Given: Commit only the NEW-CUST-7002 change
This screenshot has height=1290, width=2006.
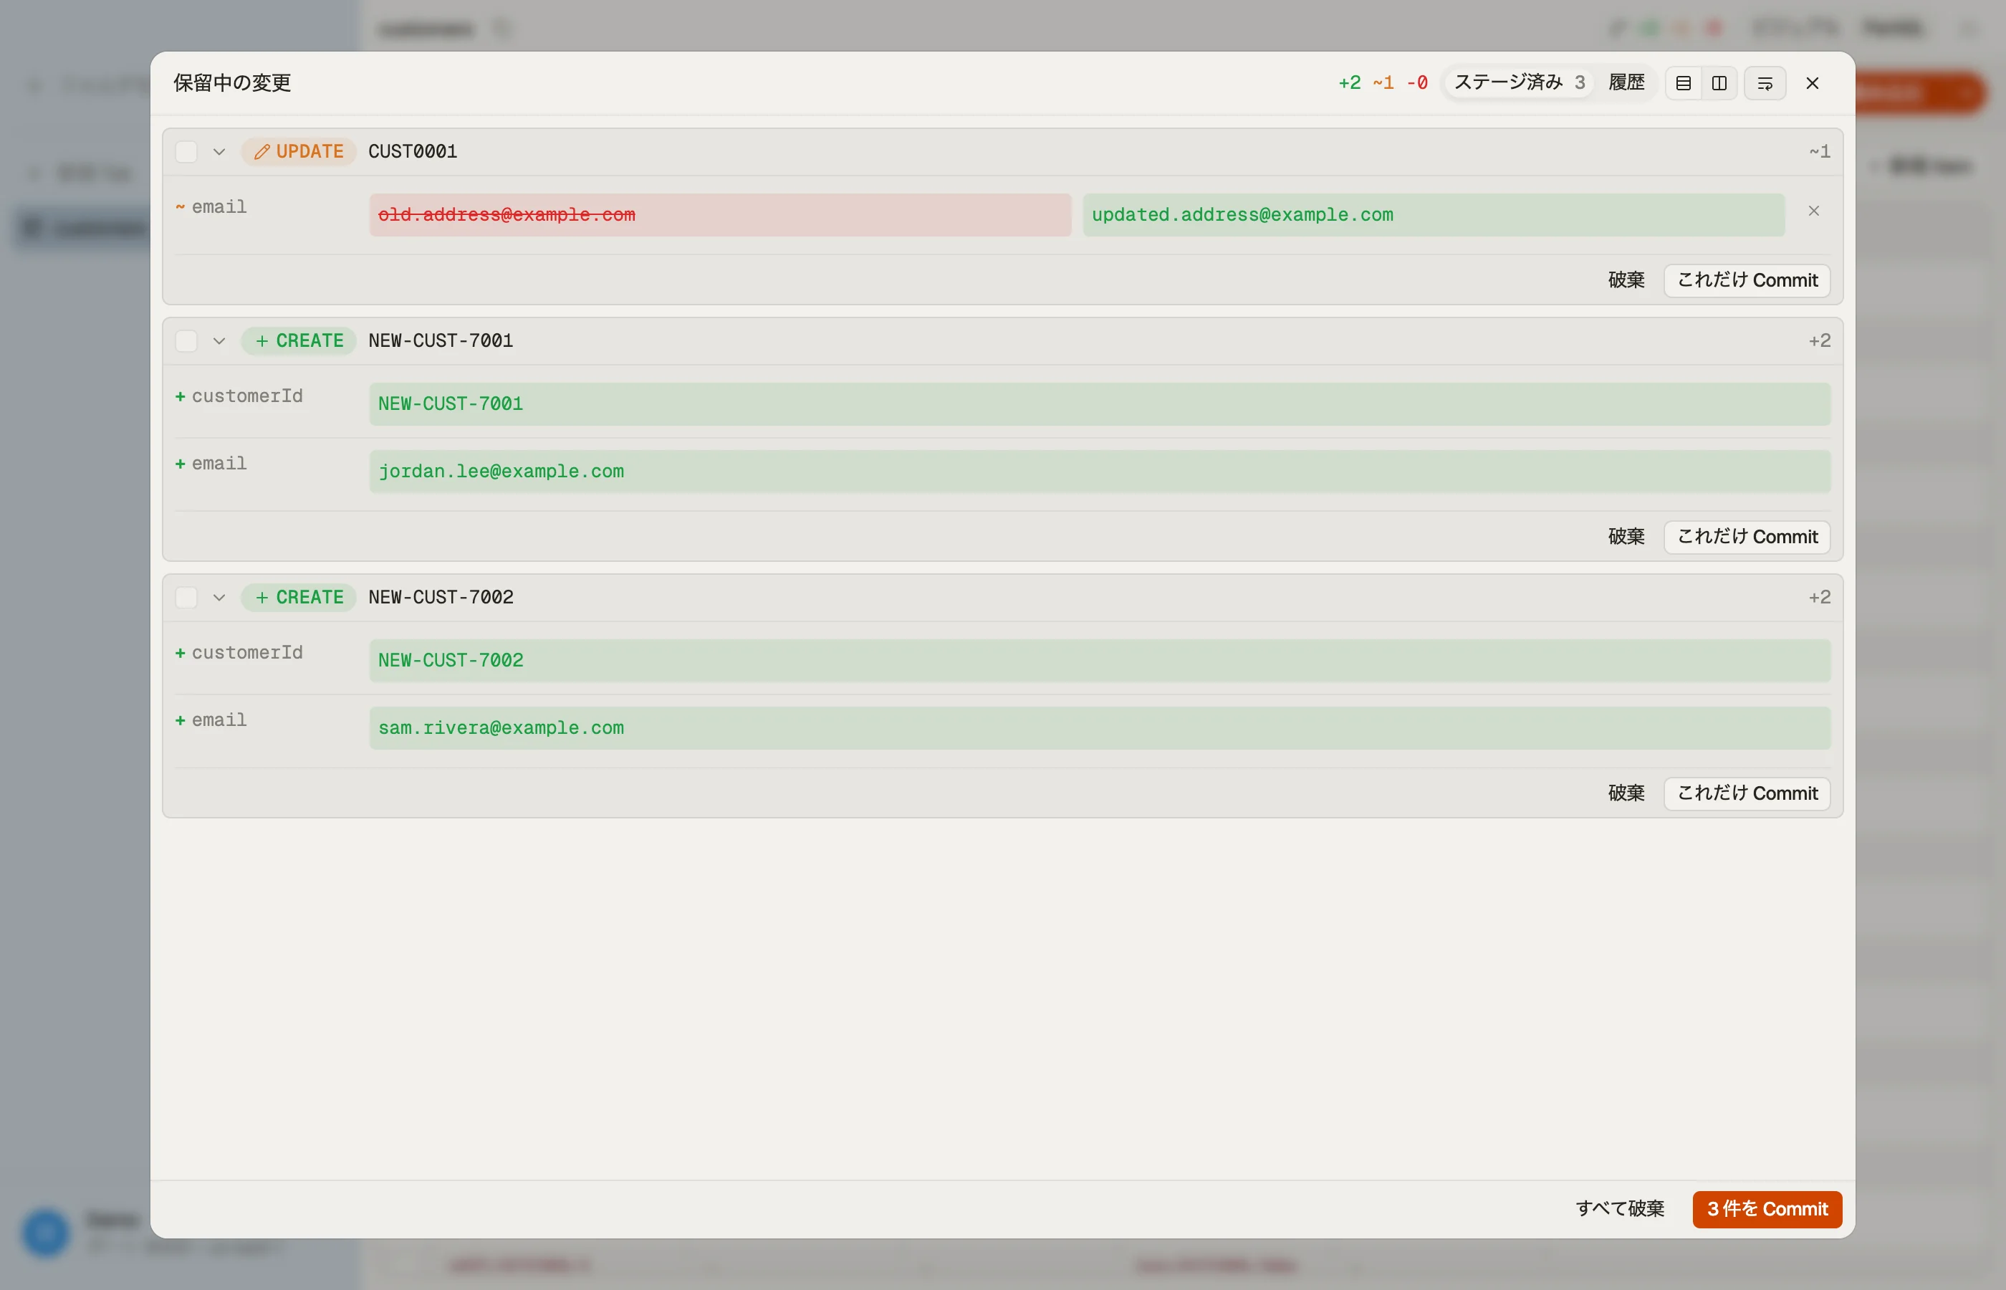Looking at the screenshot, I should 1747,793.
